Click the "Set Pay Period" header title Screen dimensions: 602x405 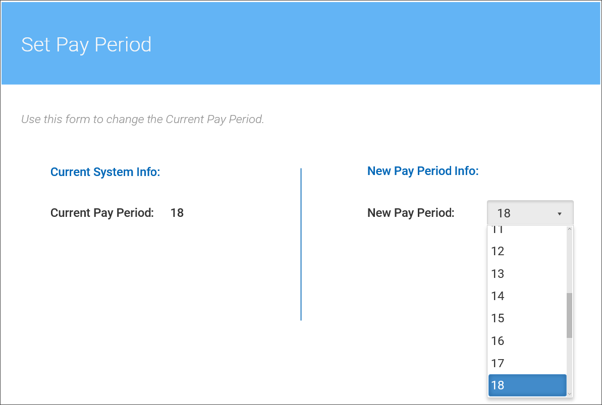click(x=86, y=44)
